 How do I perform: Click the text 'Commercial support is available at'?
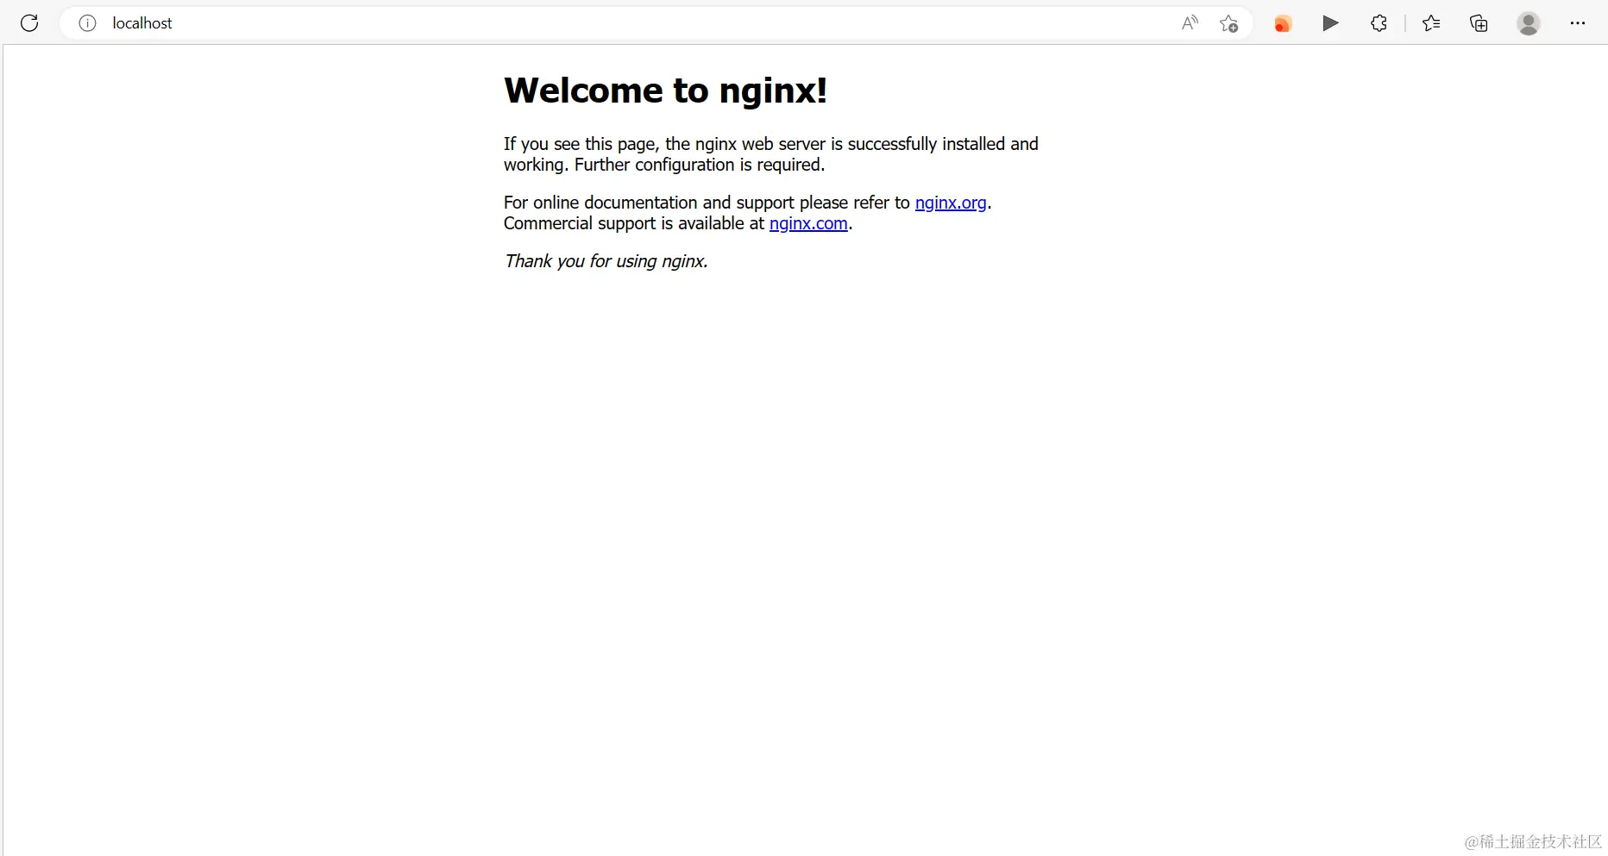pos(634,223)
